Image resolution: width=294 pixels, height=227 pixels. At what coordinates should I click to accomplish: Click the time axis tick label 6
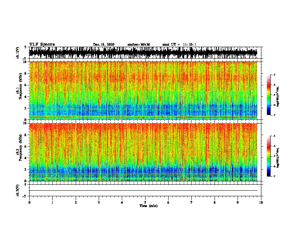coord(169,203)
